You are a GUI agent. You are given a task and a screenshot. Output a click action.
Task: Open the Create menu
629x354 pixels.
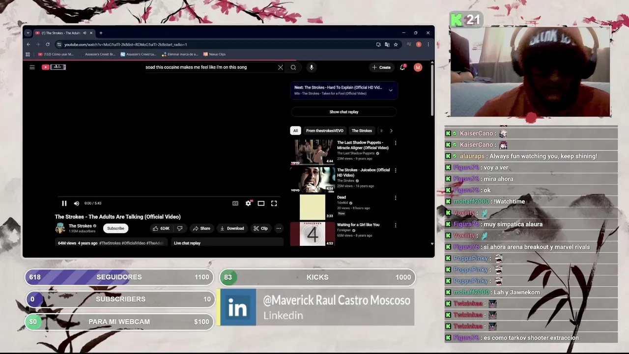tap(381, 67)
